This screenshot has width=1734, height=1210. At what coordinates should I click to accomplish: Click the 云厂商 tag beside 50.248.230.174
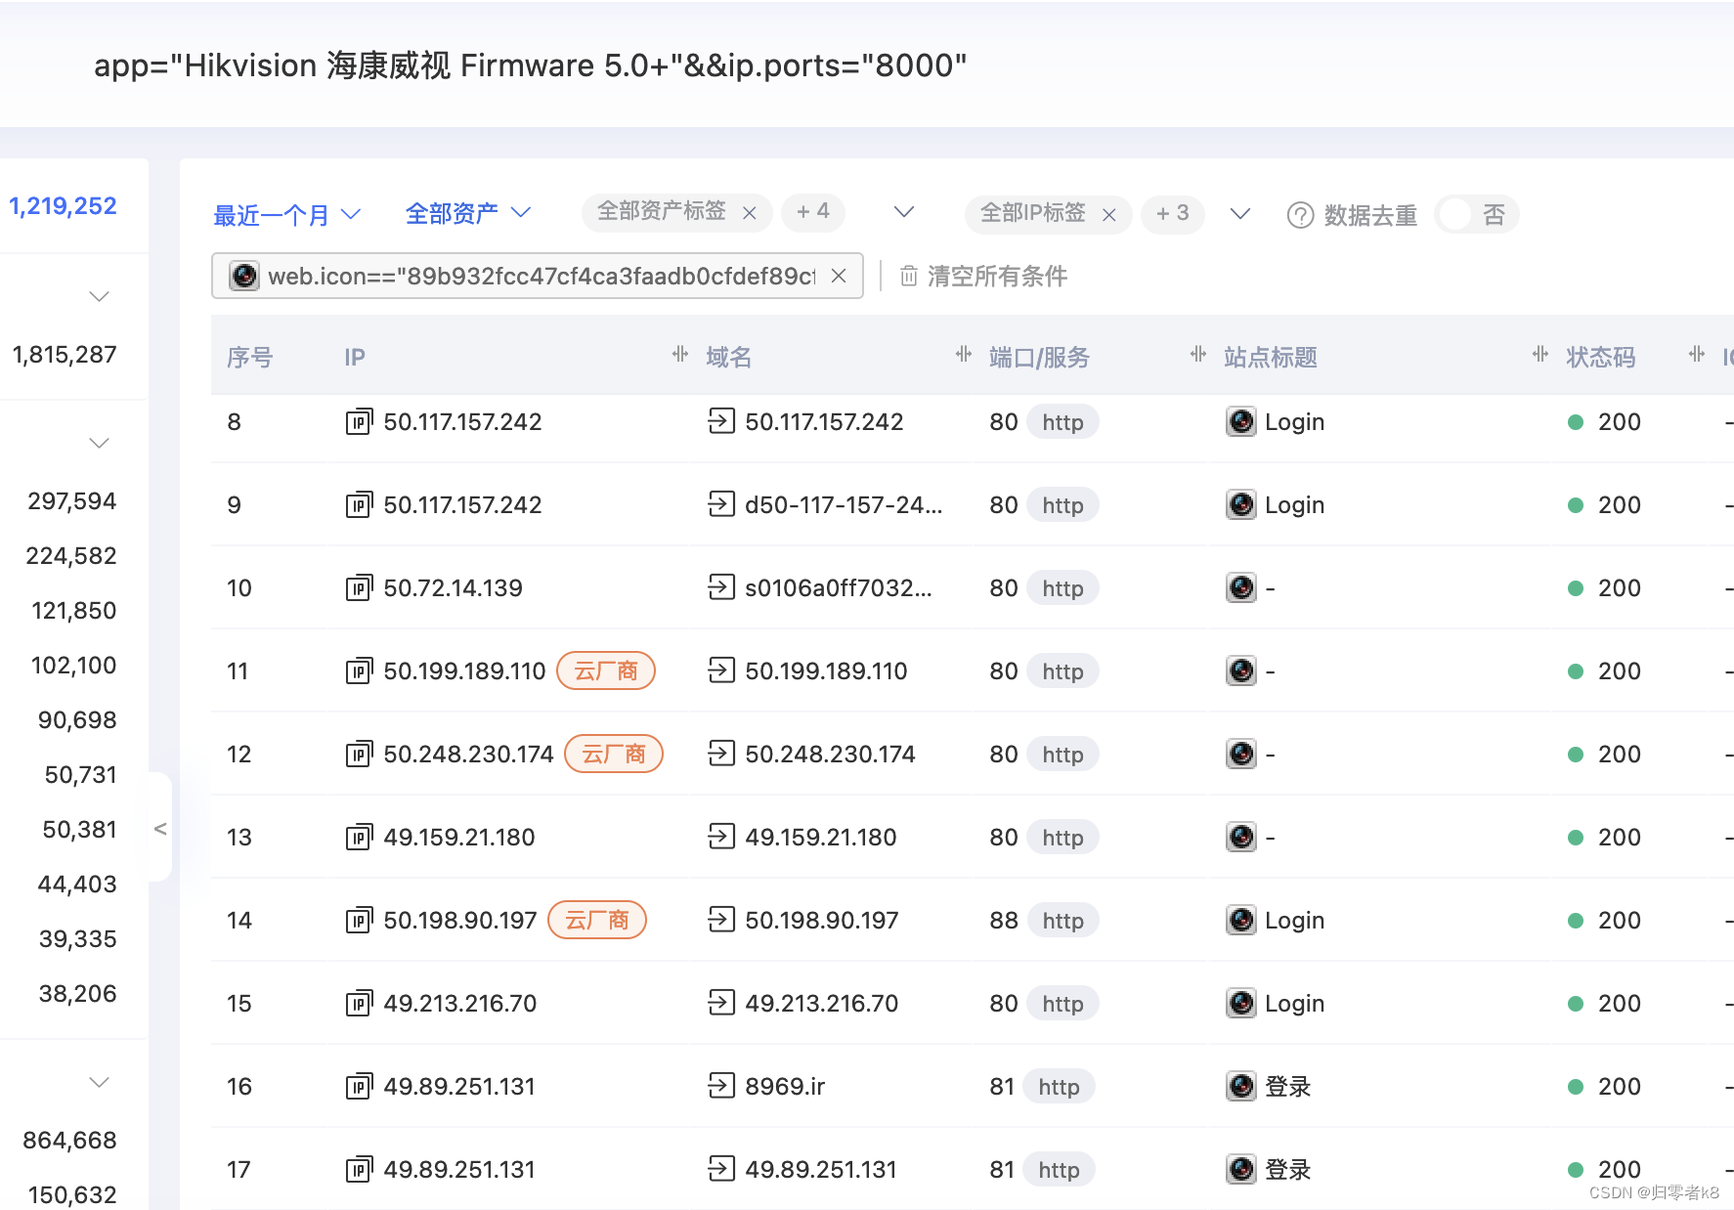tap(614, 754)
